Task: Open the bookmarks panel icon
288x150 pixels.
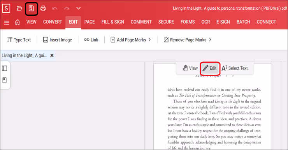Action: tap(5, 80)
